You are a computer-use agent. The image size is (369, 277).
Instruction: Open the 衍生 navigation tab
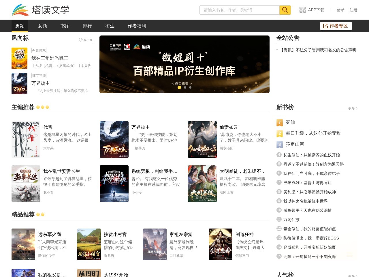click(x=110, y=26)
